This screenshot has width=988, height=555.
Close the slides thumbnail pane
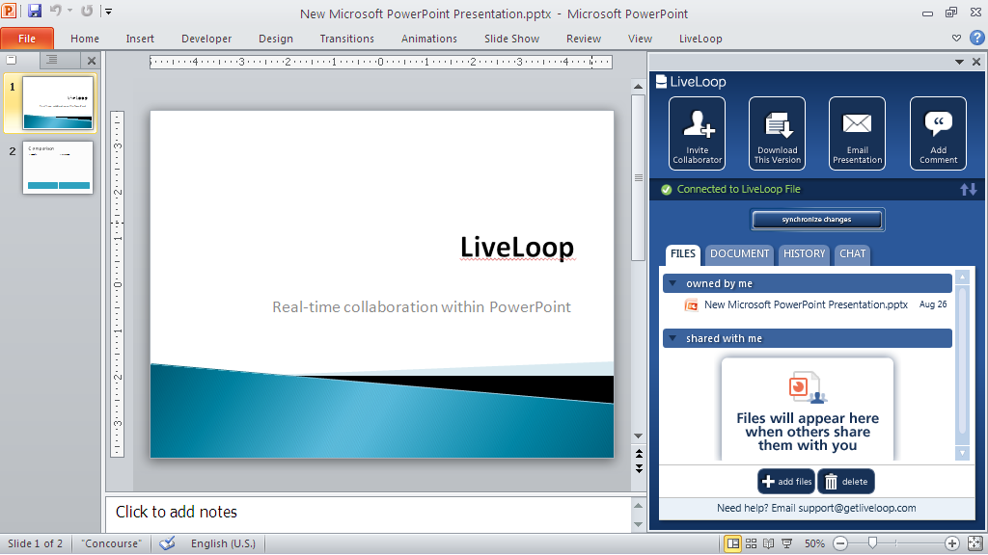coord(92,61)
